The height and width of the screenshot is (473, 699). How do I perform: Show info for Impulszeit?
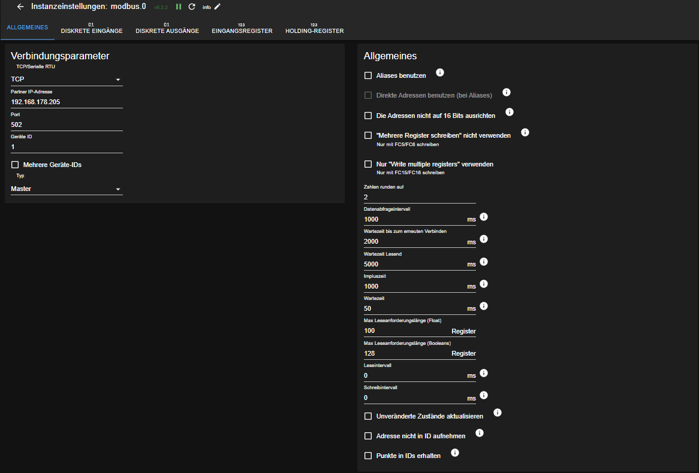484,284
